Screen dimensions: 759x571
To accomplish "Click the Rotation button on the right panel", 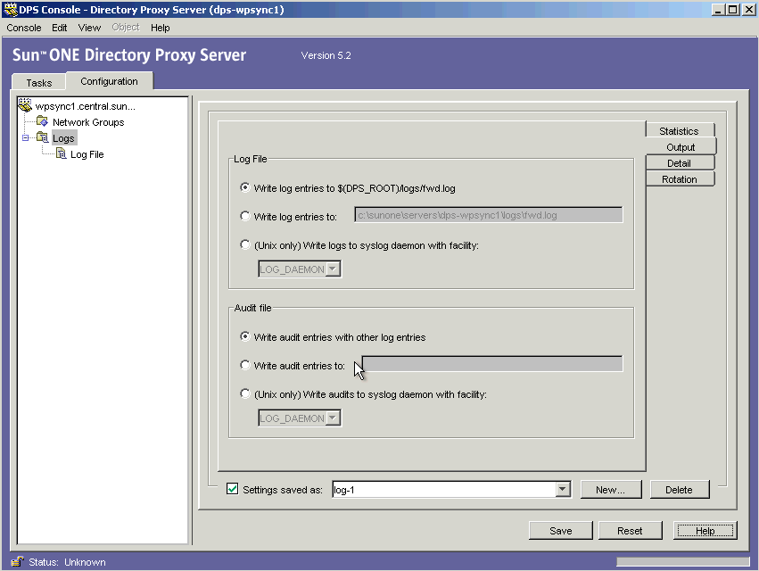I will (x=680, y=178).
